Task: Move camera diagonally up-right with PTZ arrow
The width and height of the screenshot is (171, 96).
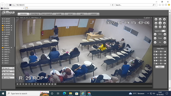Action: [x=164, y=19]
